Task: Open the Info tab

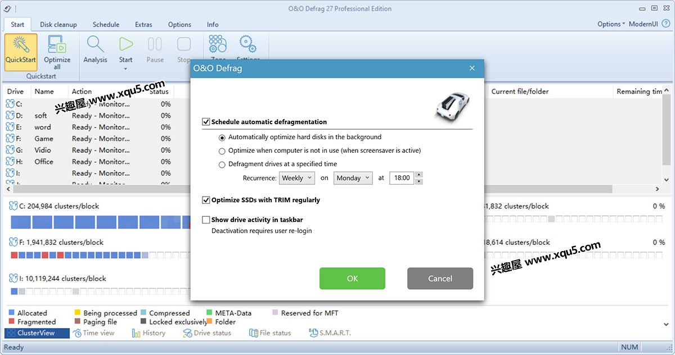Action: click(213, 25)
